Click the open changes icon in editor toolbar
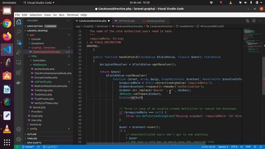 point(248,21)
